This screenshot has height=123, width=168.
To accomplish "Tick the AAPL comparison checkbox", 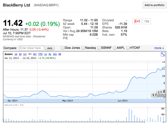I will pos(114,48).
